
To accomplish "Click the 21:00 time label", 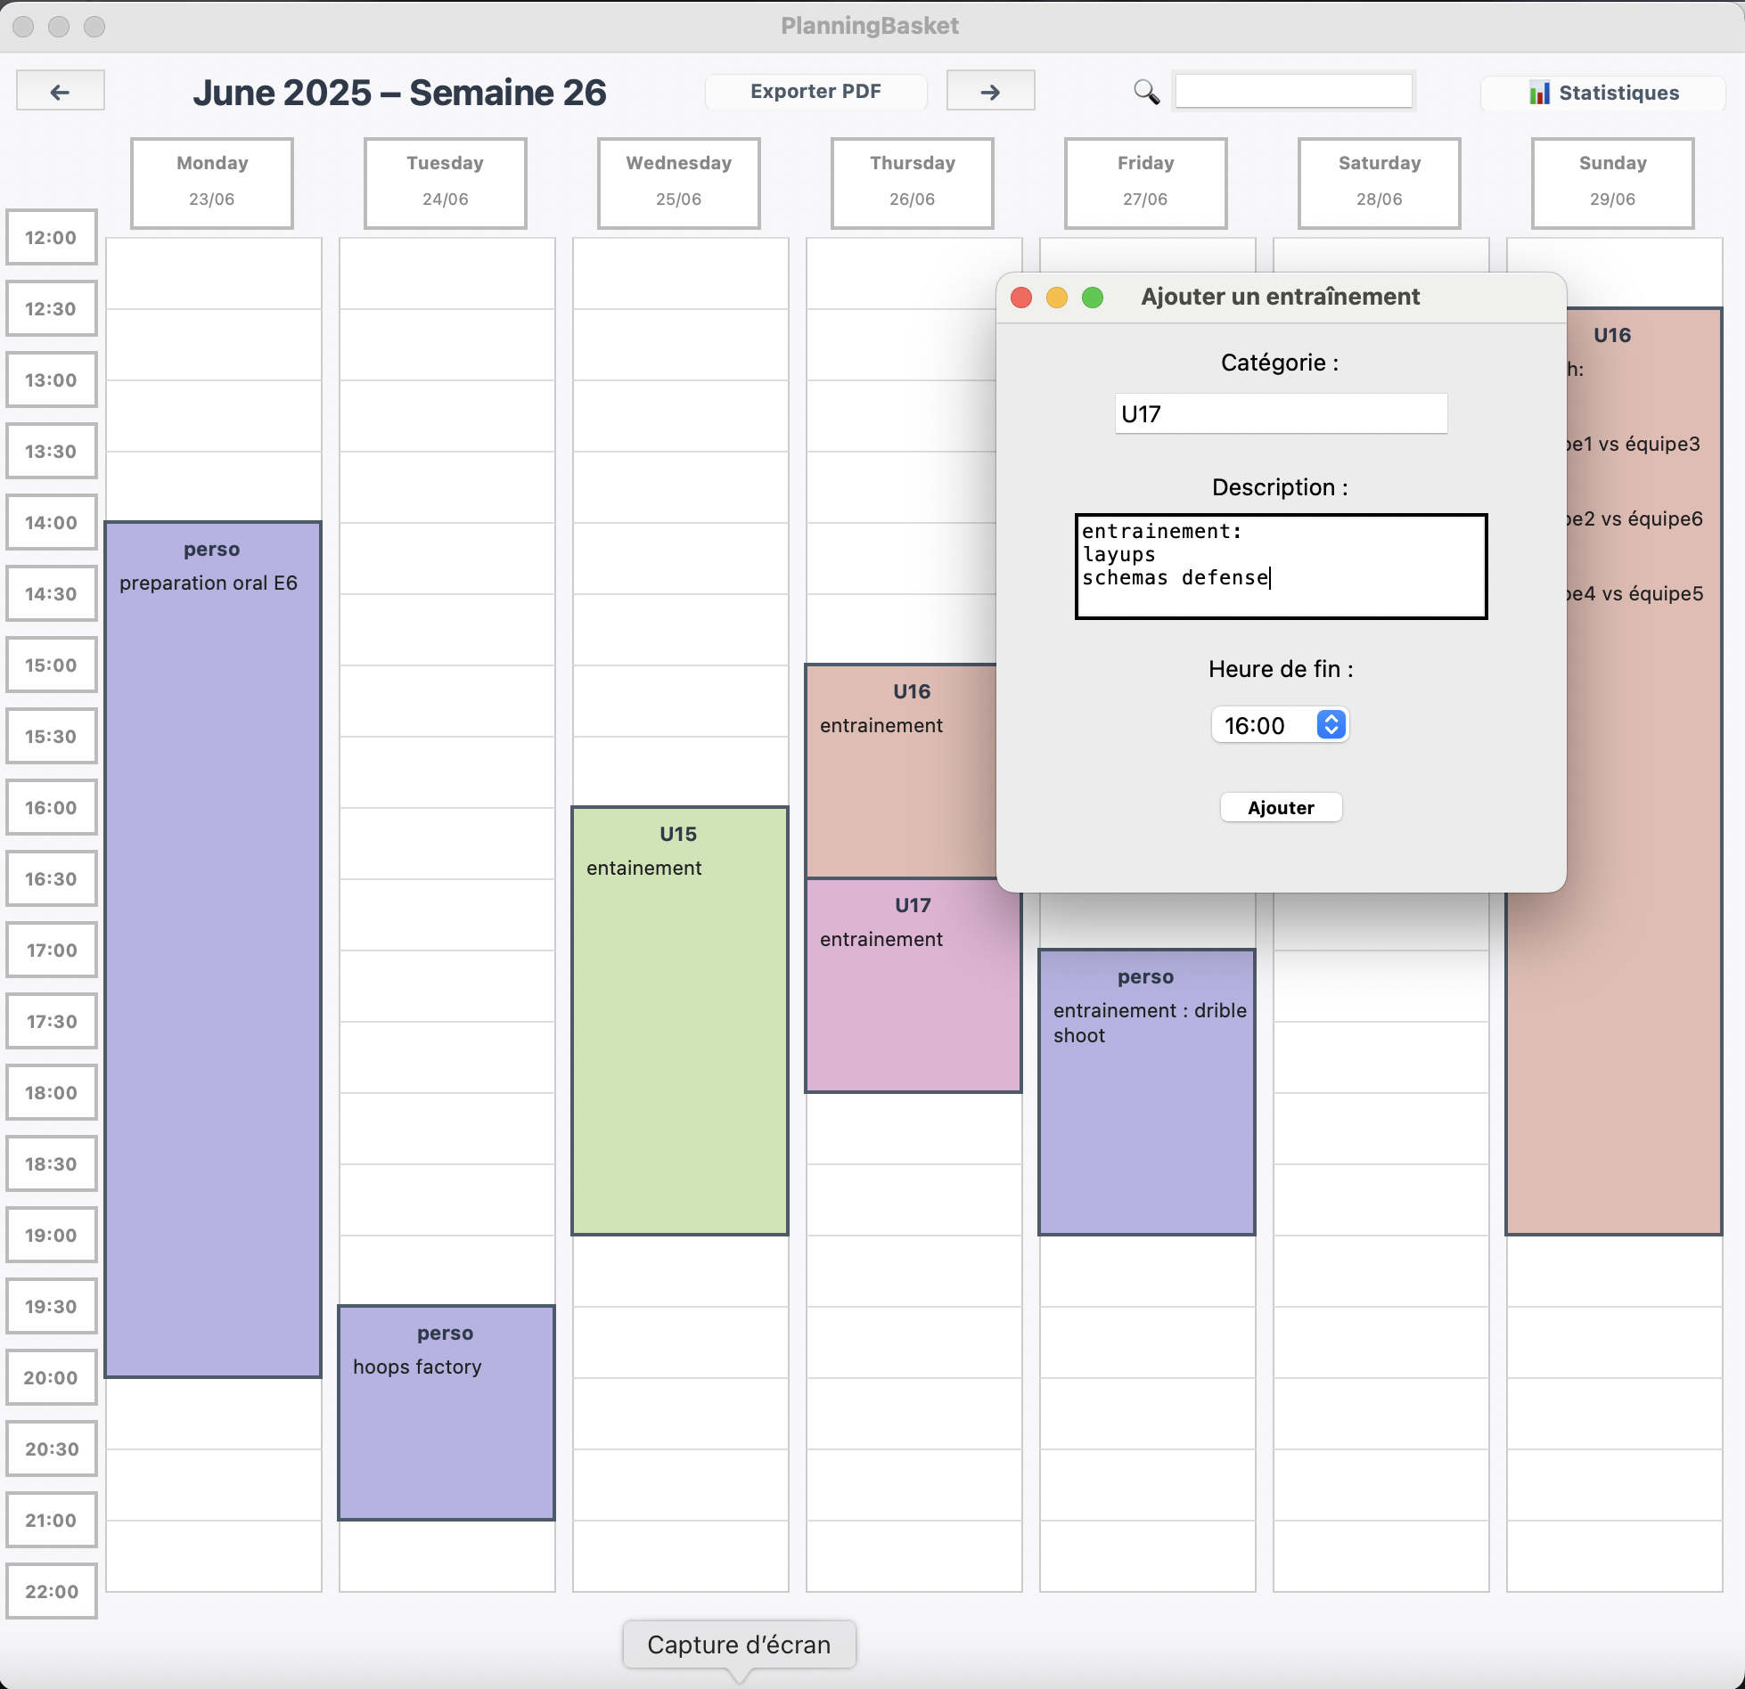I will coord(52,1520).
